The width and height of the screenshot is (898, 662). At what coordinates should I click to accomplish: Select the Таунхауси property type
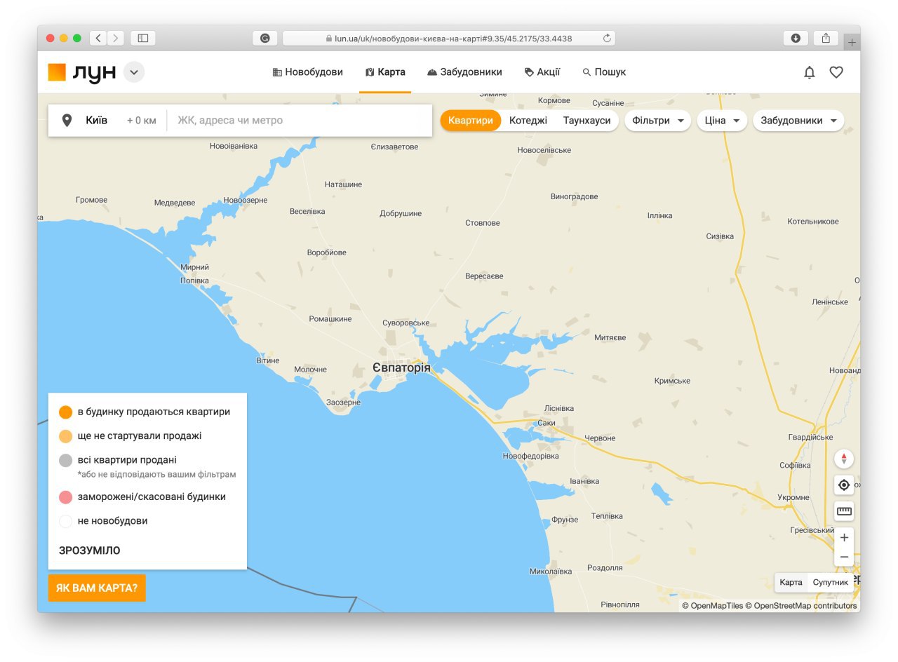coord(587,121)
